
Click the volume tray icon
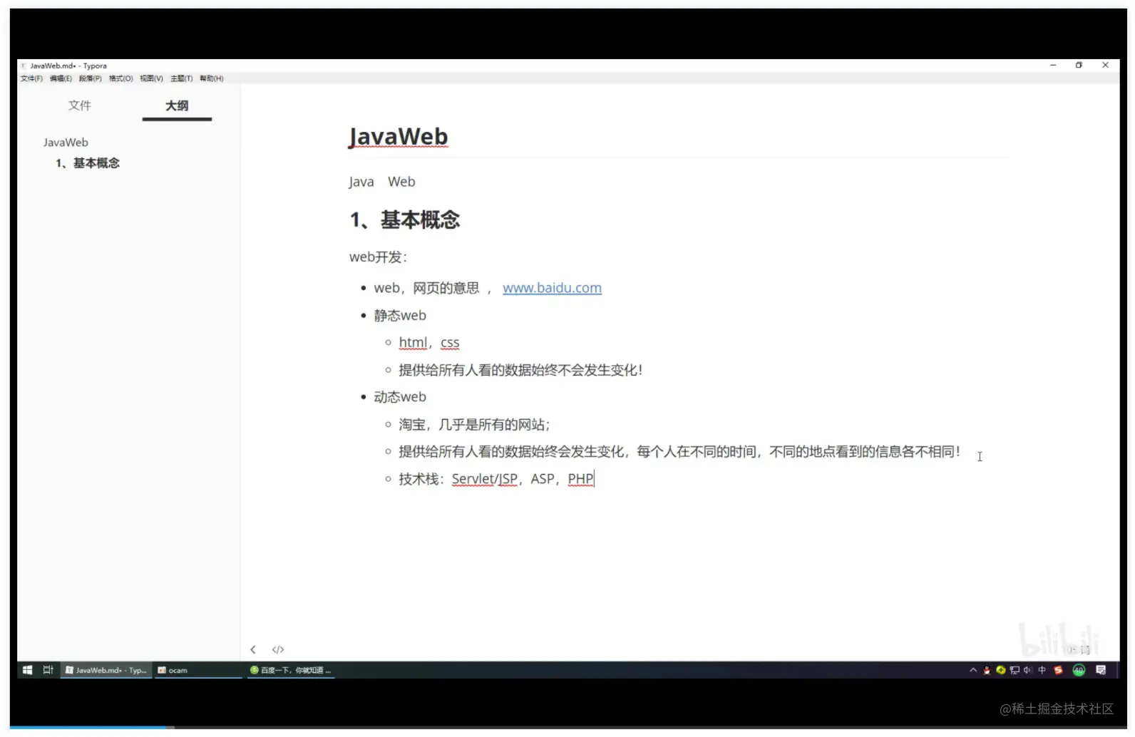tap(1028, 670)
